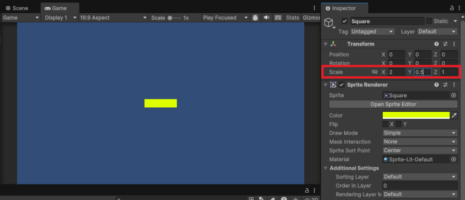The height and width of the screenshot is (200, 465).
Task: Mute audio with the speaker icon
Action: click(267, 18)
